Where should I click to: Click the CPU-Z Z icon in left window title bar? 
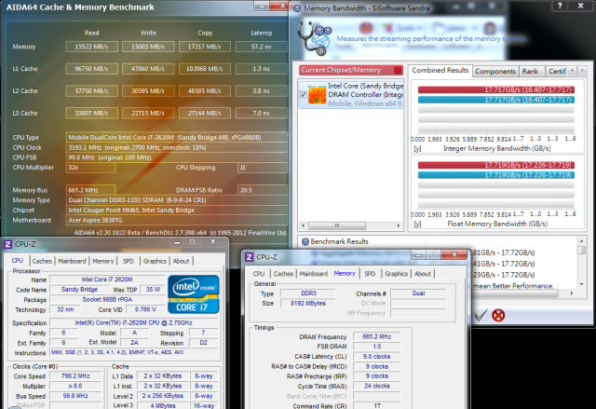click(7, 244)
